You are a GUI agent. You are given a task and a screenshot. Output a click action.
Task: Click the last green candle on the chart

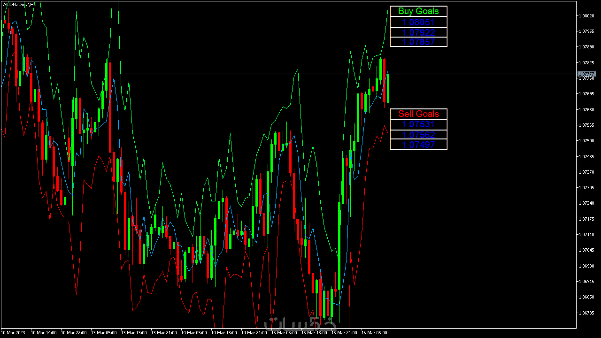coord(388,88)
